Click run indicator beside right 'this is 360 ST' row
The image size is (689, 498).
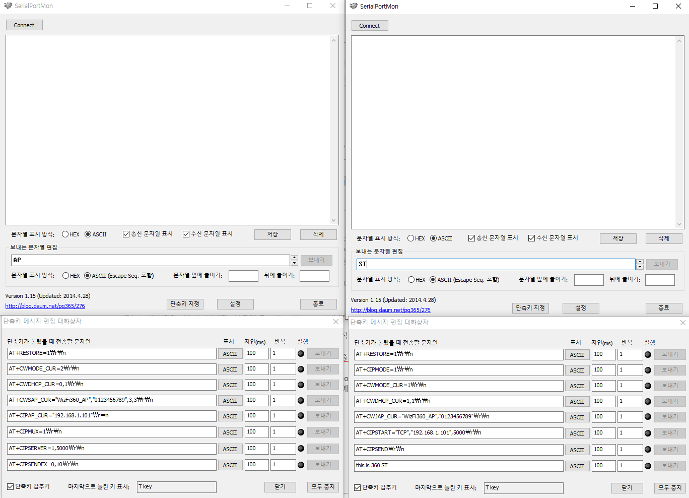point(648,466)
